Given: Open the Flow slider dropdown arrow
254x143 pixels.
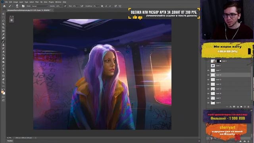Looking at the screenshot, I should (x=78, y=6).
